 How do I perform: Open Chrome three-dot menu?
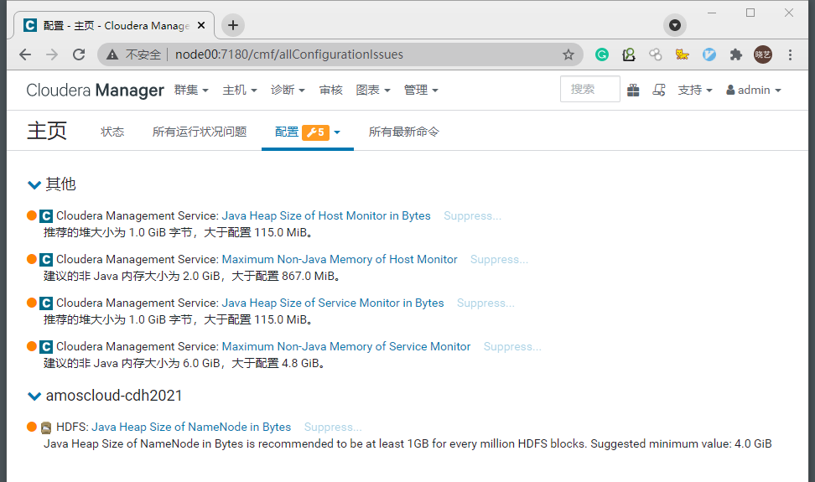click(x=790, y=54)
